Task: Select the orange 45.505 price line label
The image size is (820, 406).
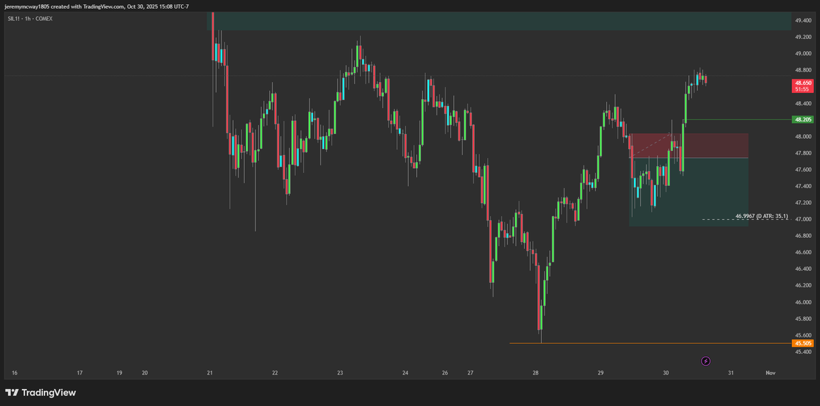Action: (x=802, y=343)
